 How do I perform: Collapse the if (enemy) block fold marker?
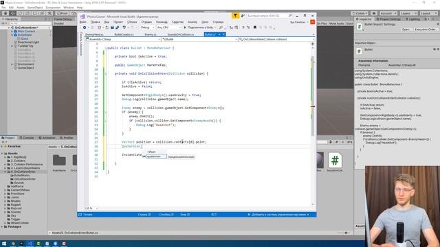(106, 112)
